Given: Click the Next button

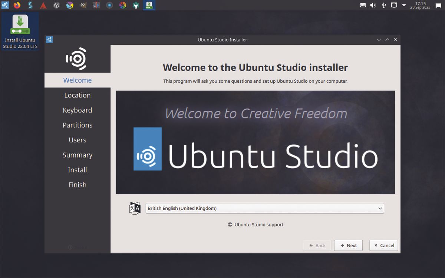Looking at the screenshot, I should coord(348,245).
